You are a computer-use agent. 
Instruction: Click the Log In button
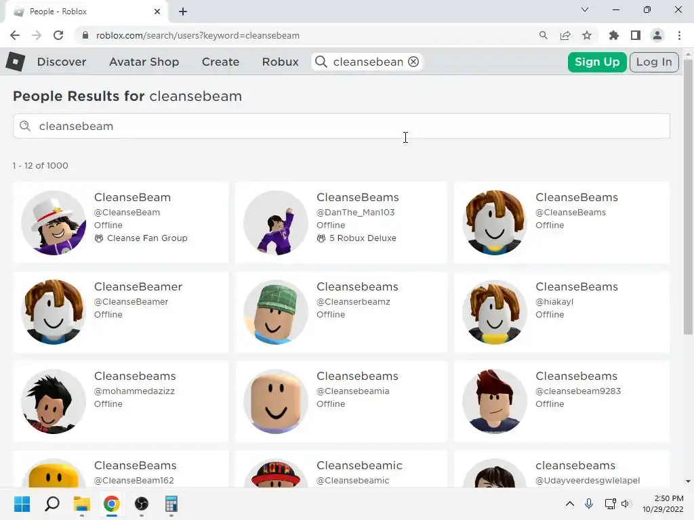[x=654, y=62]
